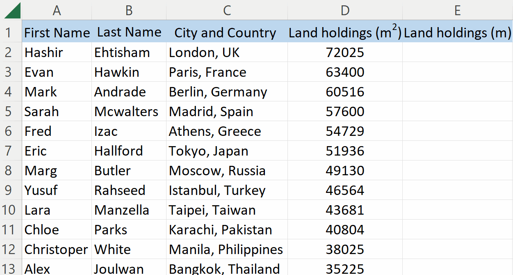Select the "London, UK" cell
This screenshot has width=513, height=275.
click(x=227, y=52)
